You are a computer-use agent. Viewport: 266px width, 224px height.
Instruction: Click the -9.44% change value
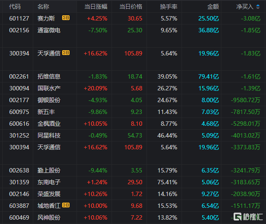point(98,170)
